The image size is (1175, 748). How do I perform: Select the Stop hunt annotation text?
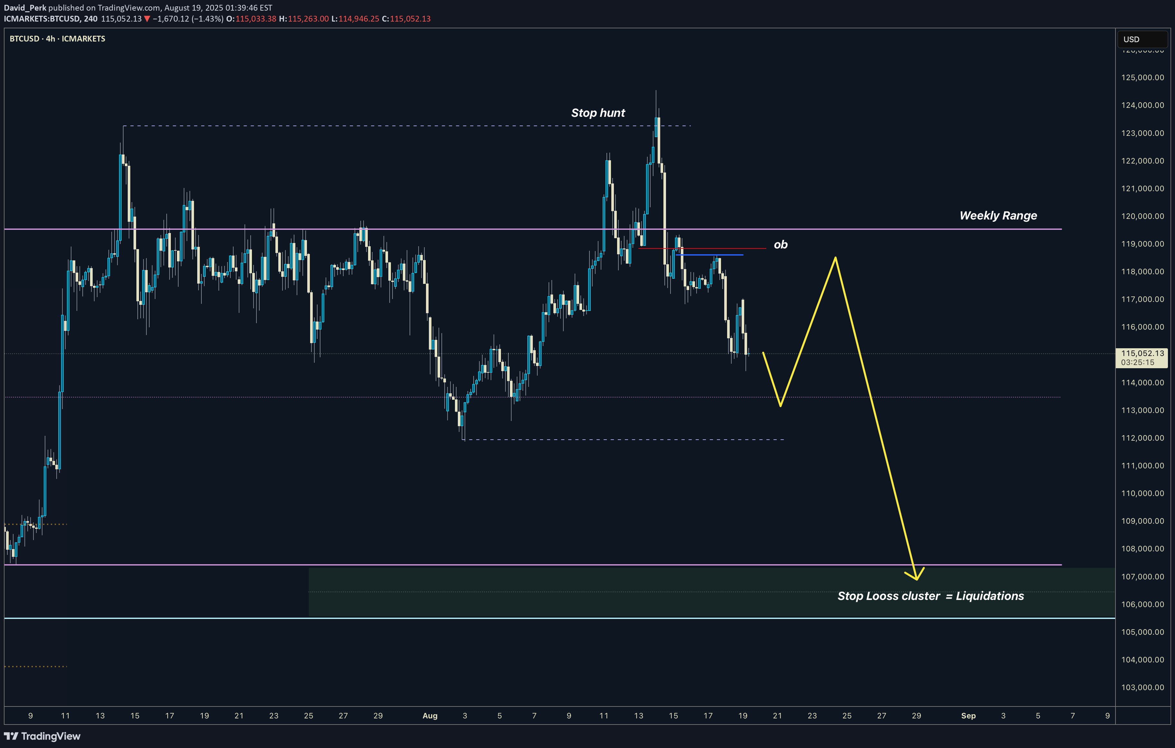(x=598, y=113)
